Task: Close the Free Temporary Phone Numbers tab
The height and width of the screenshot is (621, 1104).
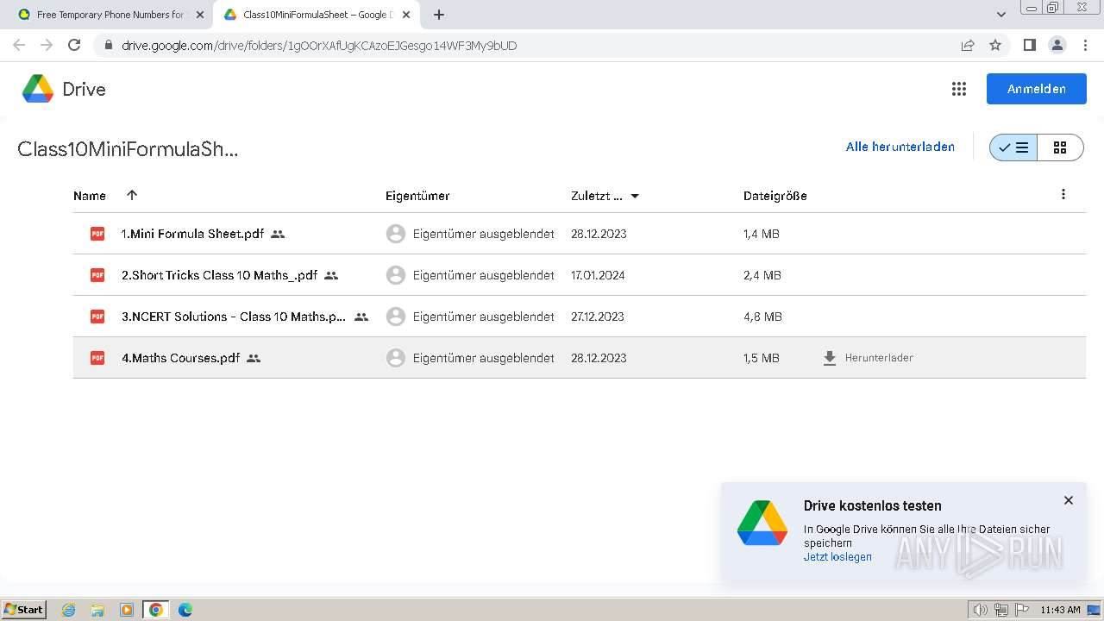Action: 200,15
